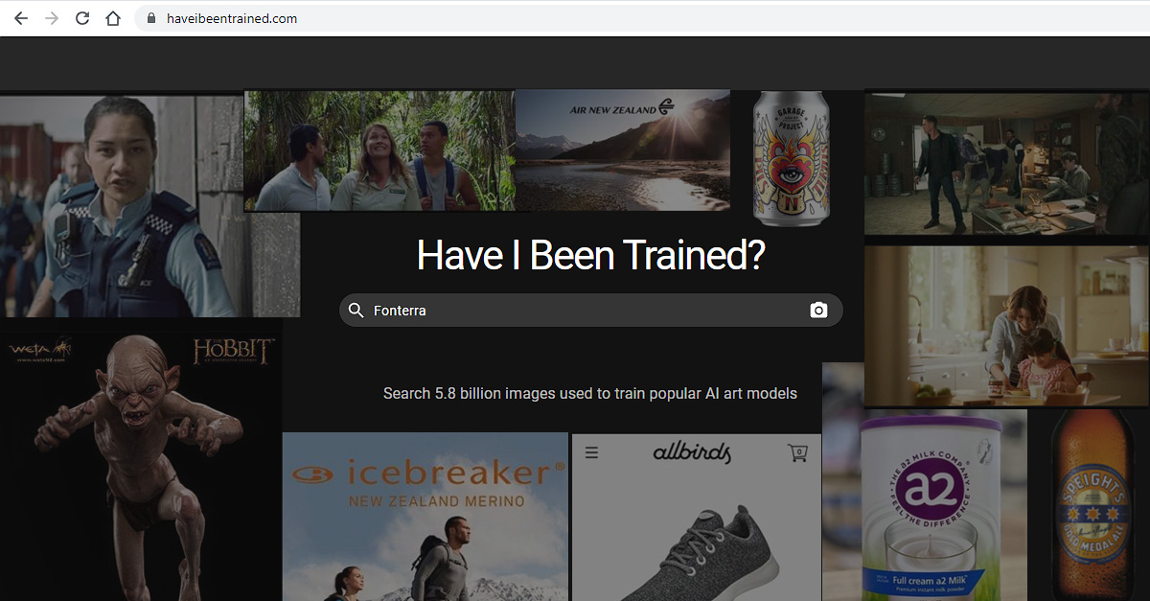Viewport: 1150px width, 601px height.
Task: Open the police officer thumbnail
Action: pyautogui.click(x=149, y=205)
